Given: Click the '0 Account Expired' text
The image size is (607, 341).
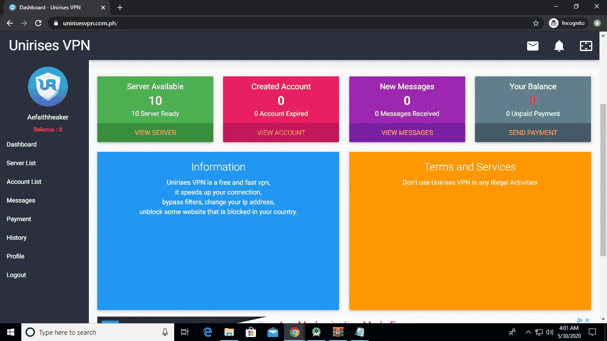Looking at the screenshot, I should [x=281, y=114].
